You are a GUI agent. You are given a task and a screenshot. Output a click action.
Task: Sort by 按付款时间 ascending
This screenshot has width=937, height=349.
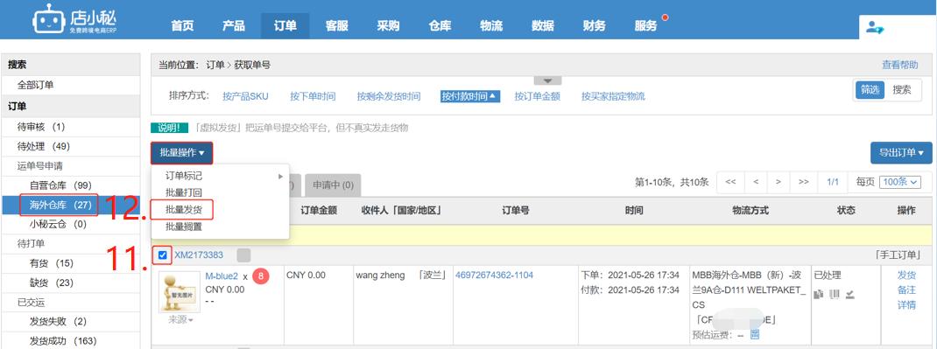pyautogui.click(x=469, y=96)
